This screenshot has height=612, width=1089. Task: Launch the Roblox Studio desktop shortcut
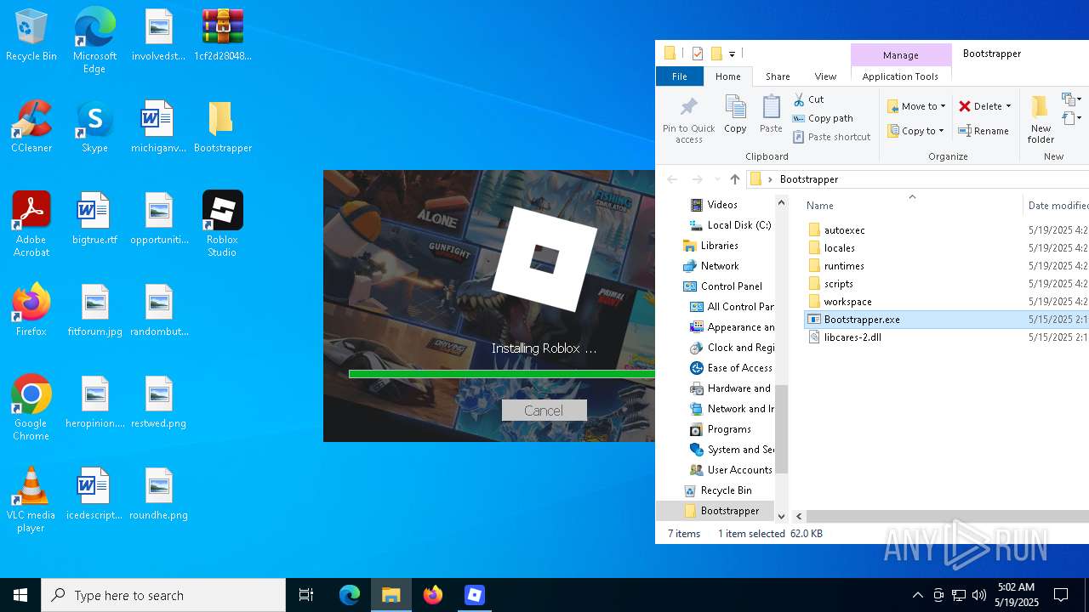click(x=222, y=224)
